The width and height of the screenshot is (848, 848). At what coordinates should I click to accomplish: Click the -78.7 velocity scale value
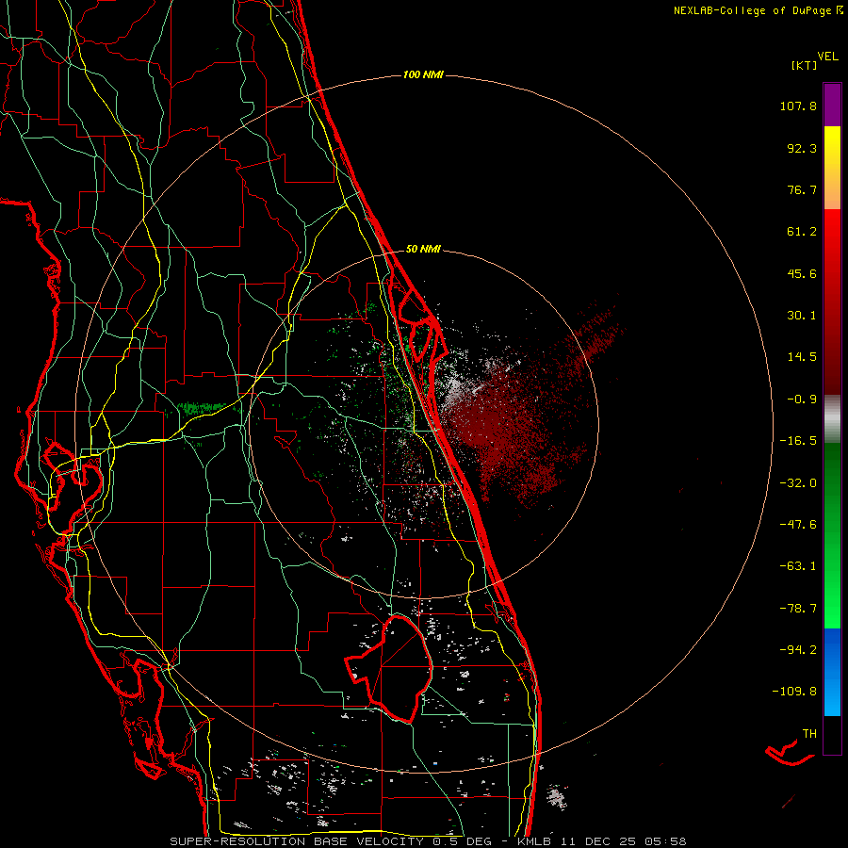click(x=798, y=609)
